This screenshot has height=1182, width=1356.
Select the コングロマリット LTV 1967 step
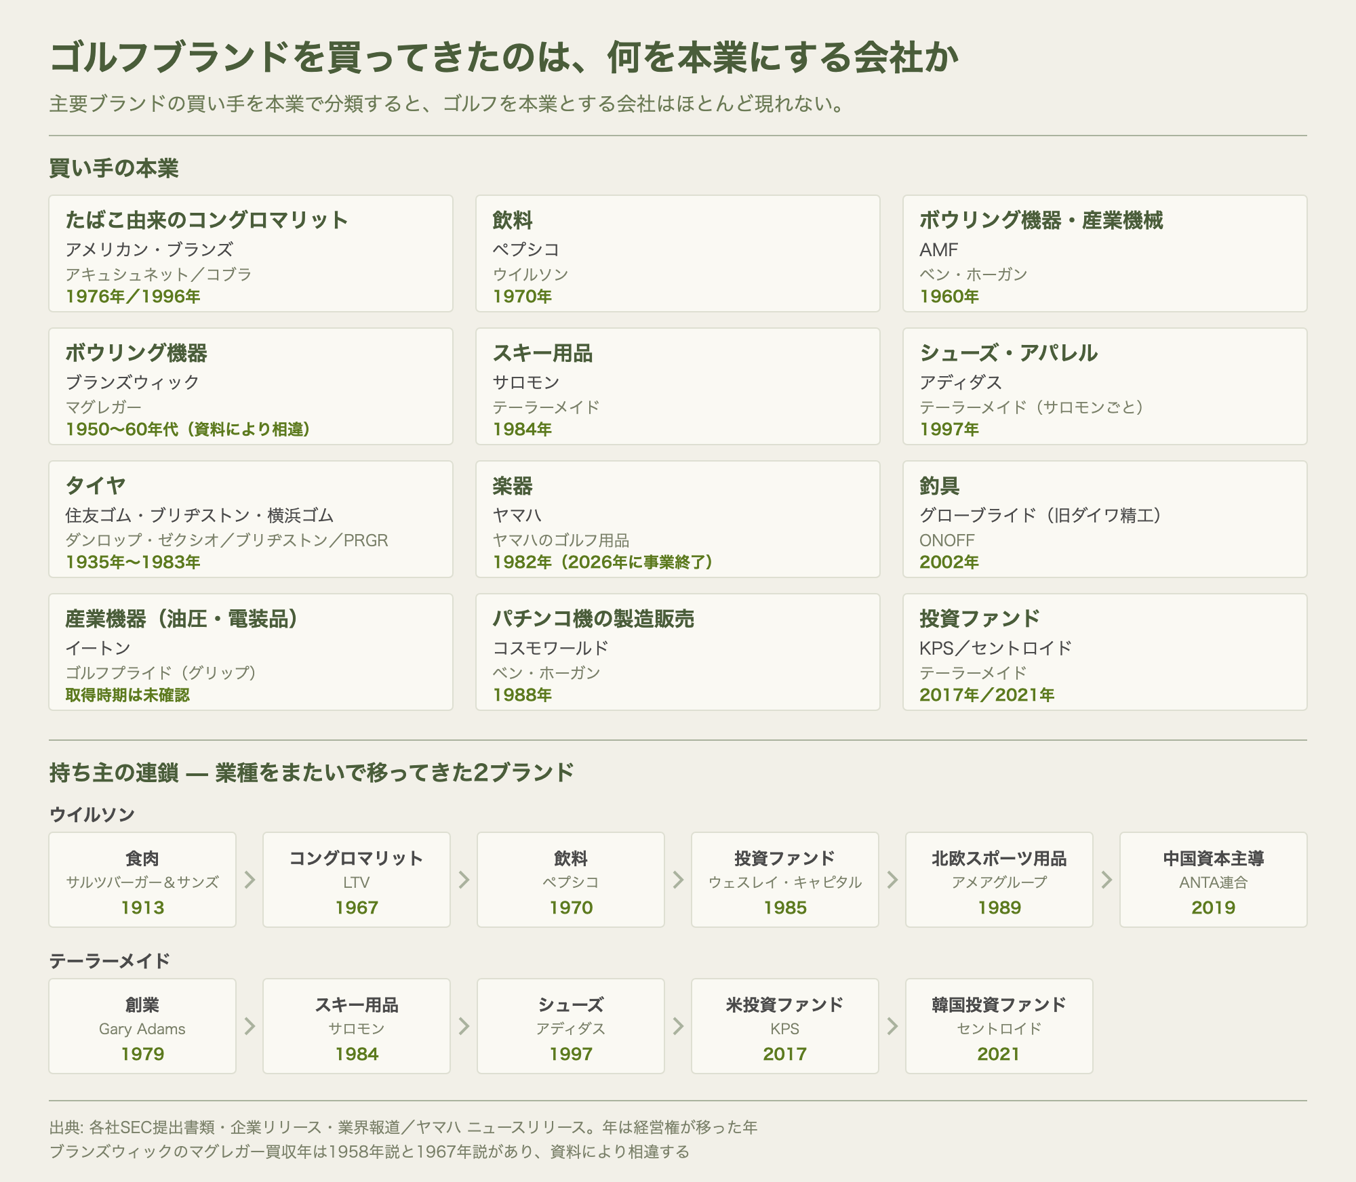pyautogui.click(x=357, y=880)
